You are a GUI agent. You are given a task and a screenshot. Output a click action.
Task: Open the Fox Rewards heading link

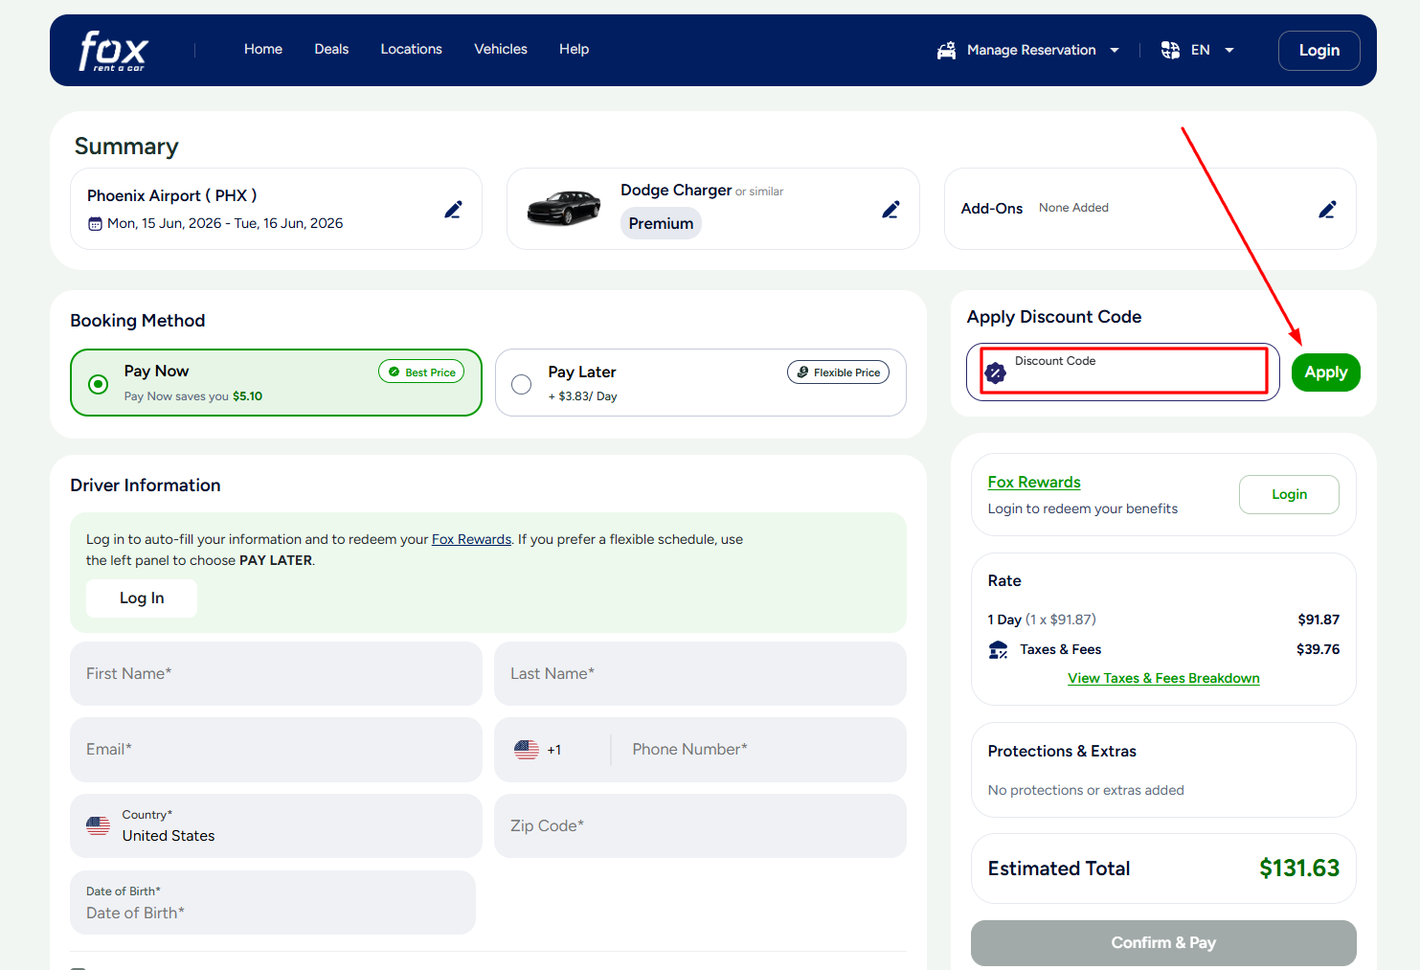(1034, 483)
